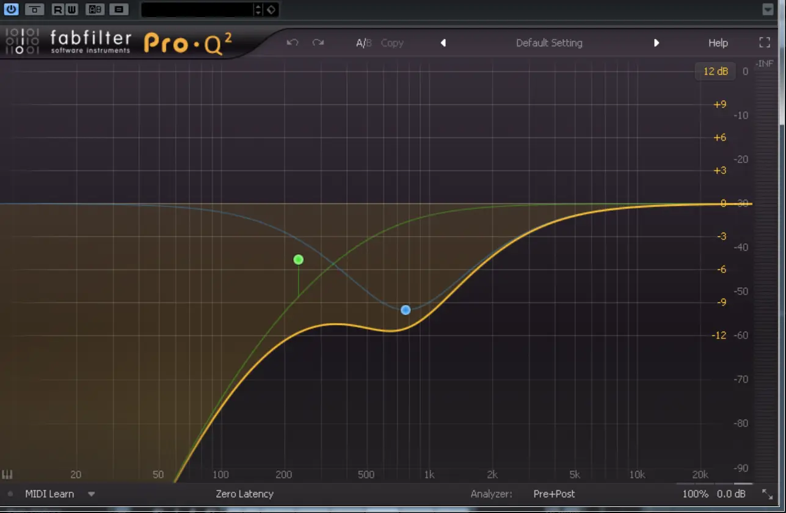Click the undo arrow icon

[293, 43]
